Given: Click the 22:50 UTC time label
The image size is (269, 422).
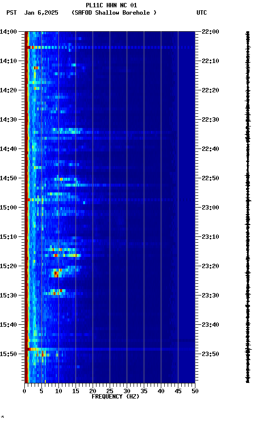Looking at the screenshot, I should pos(211,178).
